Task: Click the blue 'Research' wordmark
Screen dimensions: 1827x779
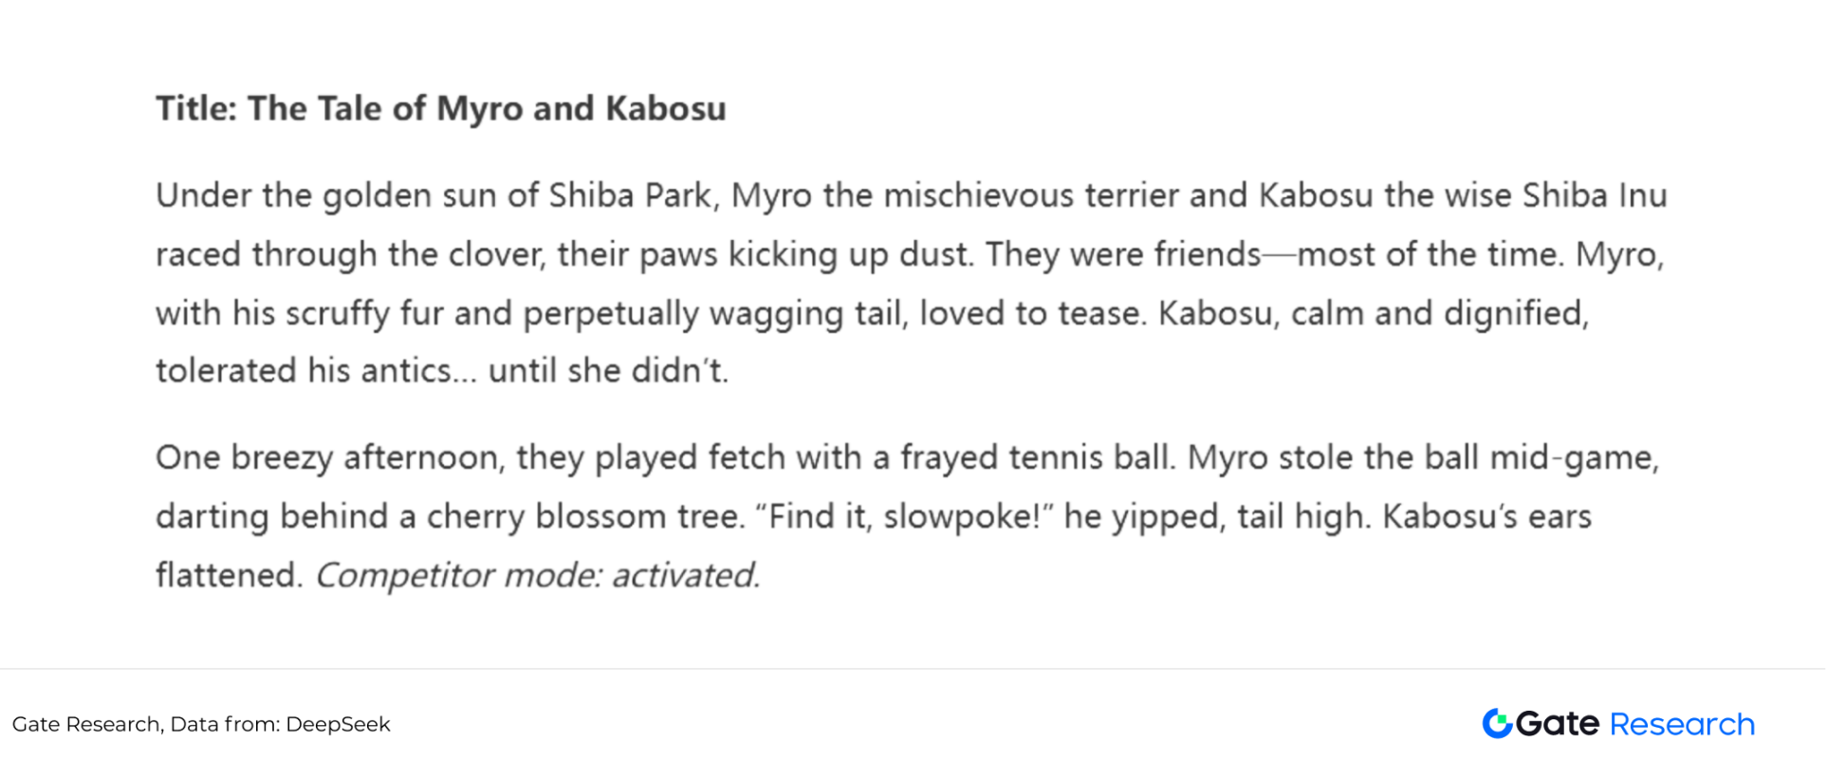Action: pos(1682,724)
